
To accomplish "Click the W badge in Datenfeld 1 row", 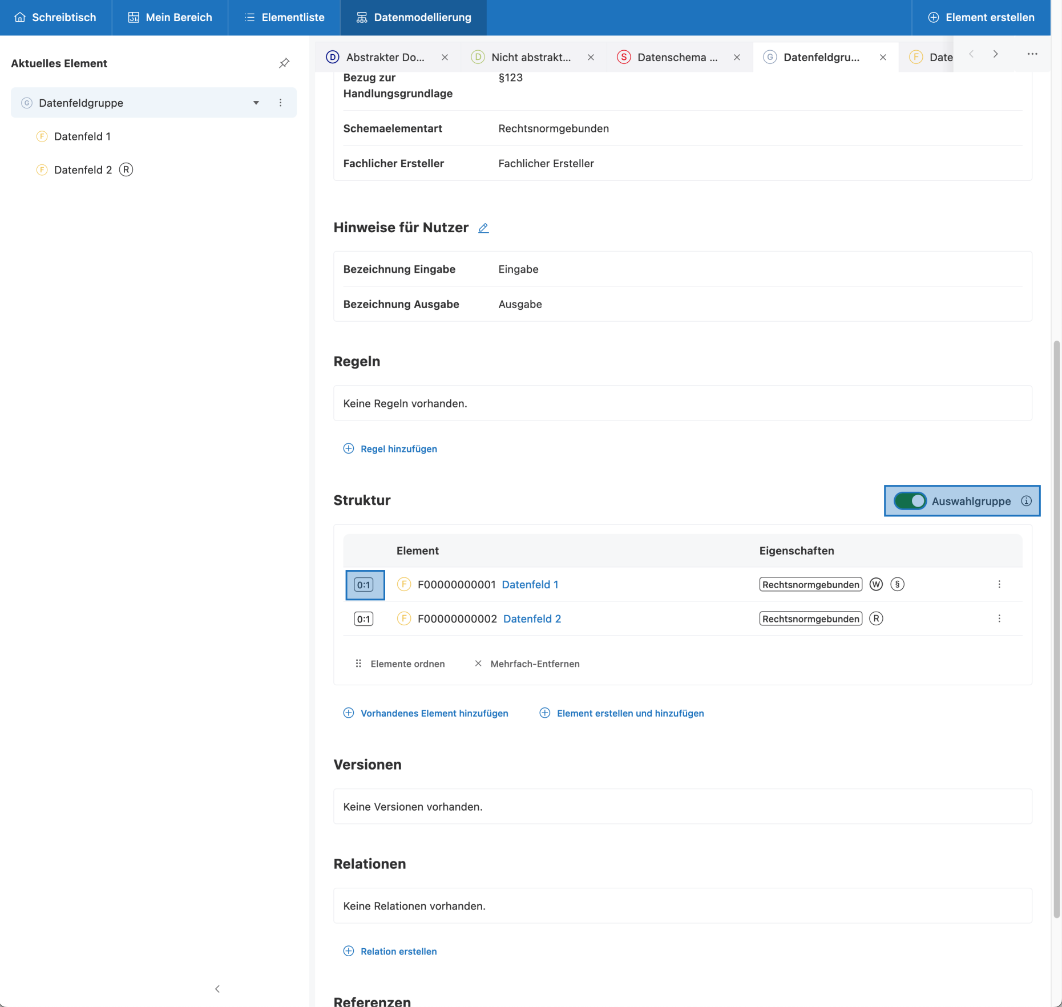I will (x=876, y=584).
